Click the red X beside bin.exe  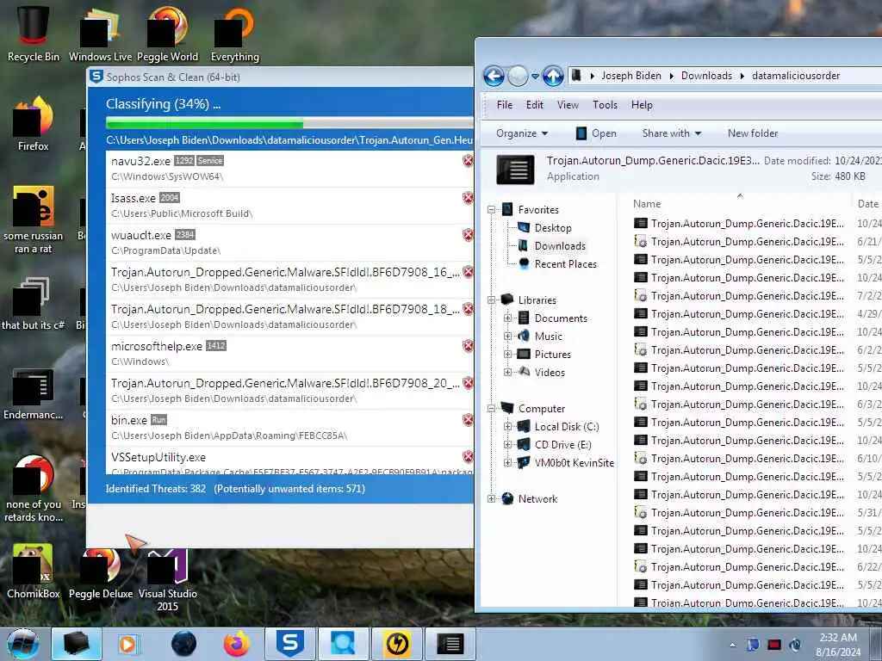(x=468, y=420)
